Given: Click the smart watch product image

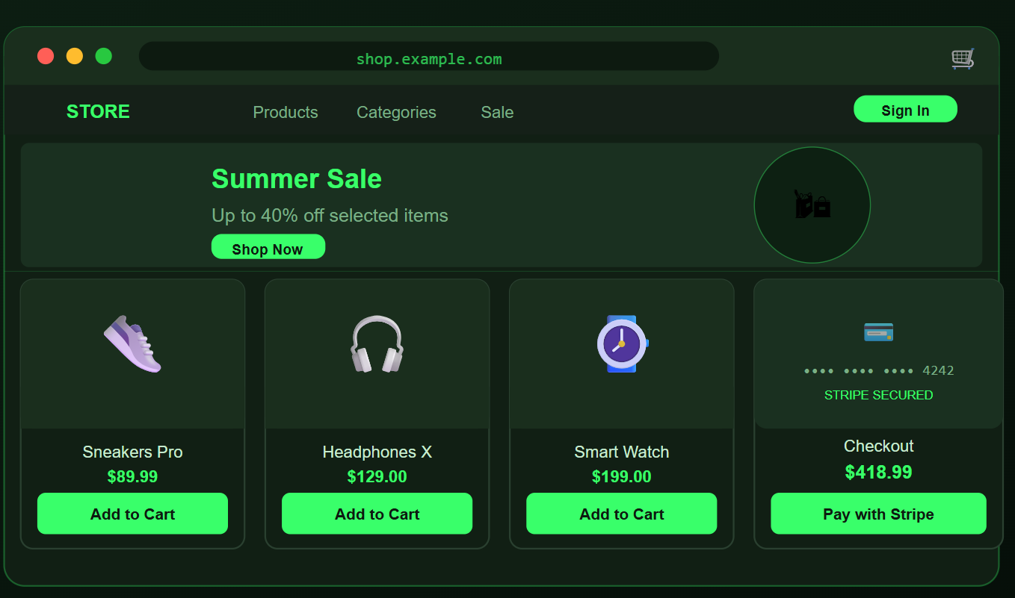Looking at the screenshot, I should tap(622, 344).
